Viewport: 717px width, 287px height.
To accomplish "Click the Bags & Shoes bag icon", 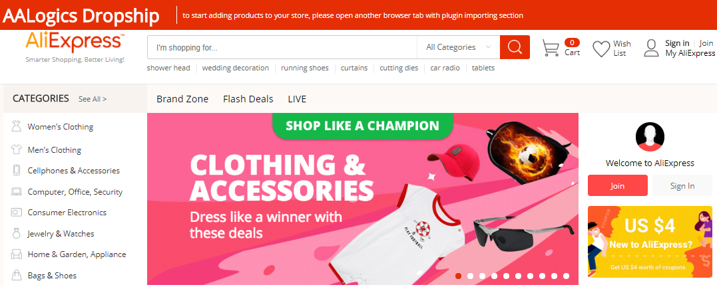I will click(17, 275).
